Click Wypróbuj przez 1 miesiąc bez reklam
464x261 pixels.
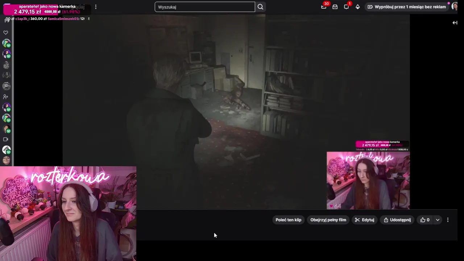(407, 7)
